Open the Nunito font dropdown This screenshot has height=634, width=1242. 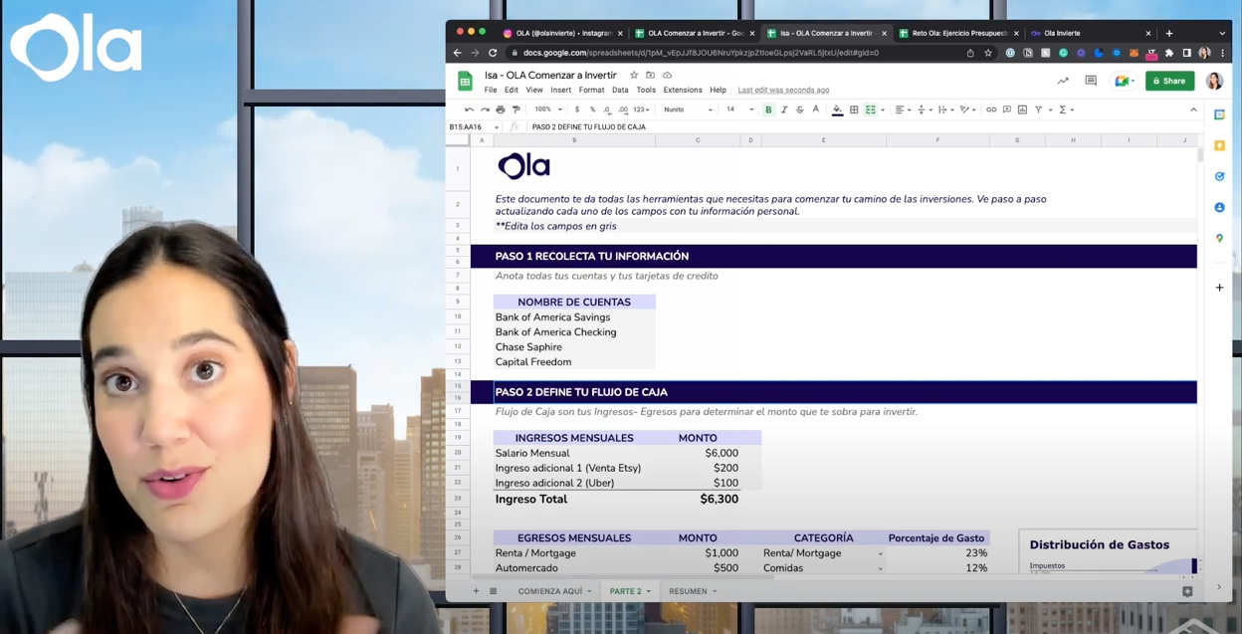[688, 109]
